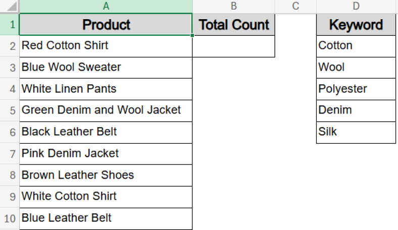The image size is (398, 230).
Task: Click the Green Denim and Wool Jacket cell
Action: click(x=106, y=110)
